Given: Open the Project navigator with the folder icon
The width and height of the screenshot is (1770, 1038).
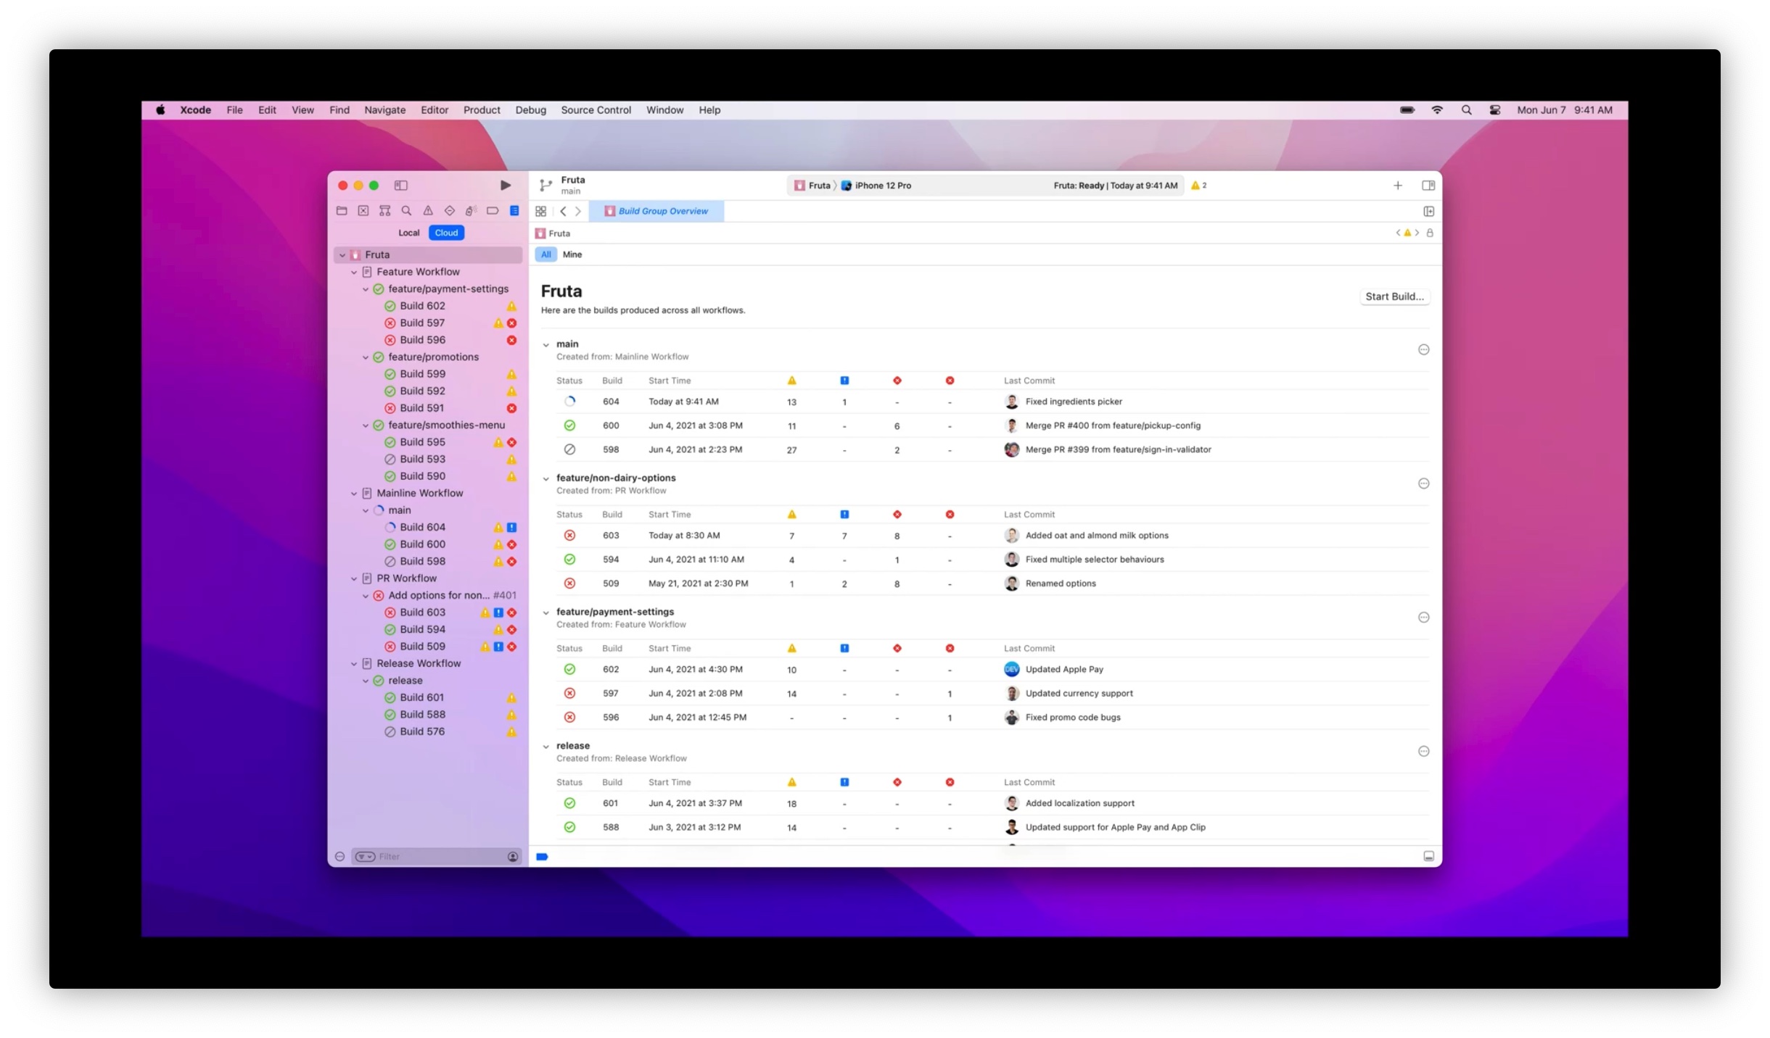Looking at the screenshot, I should tap(342, 210).
